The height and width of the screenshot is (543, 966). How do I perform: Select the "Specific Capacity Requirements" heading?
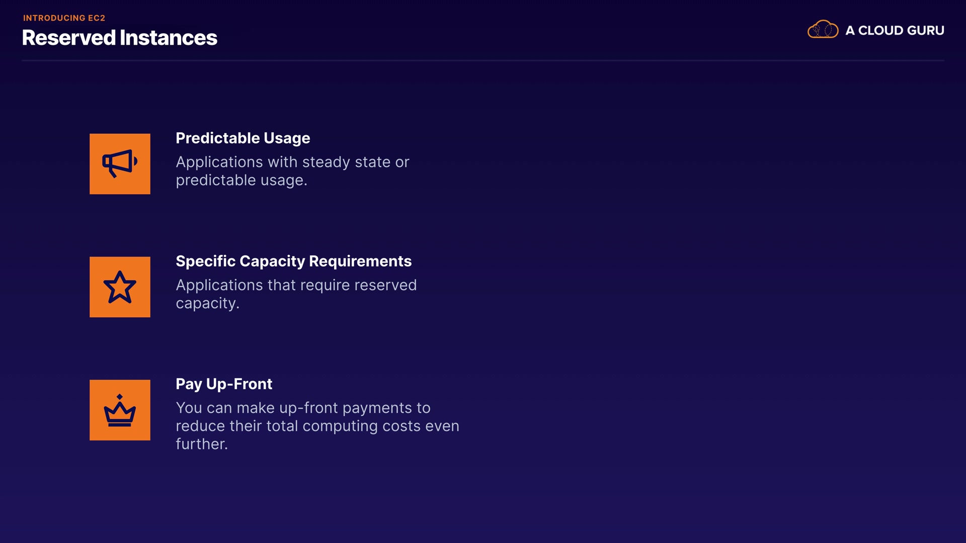(293, 261)
